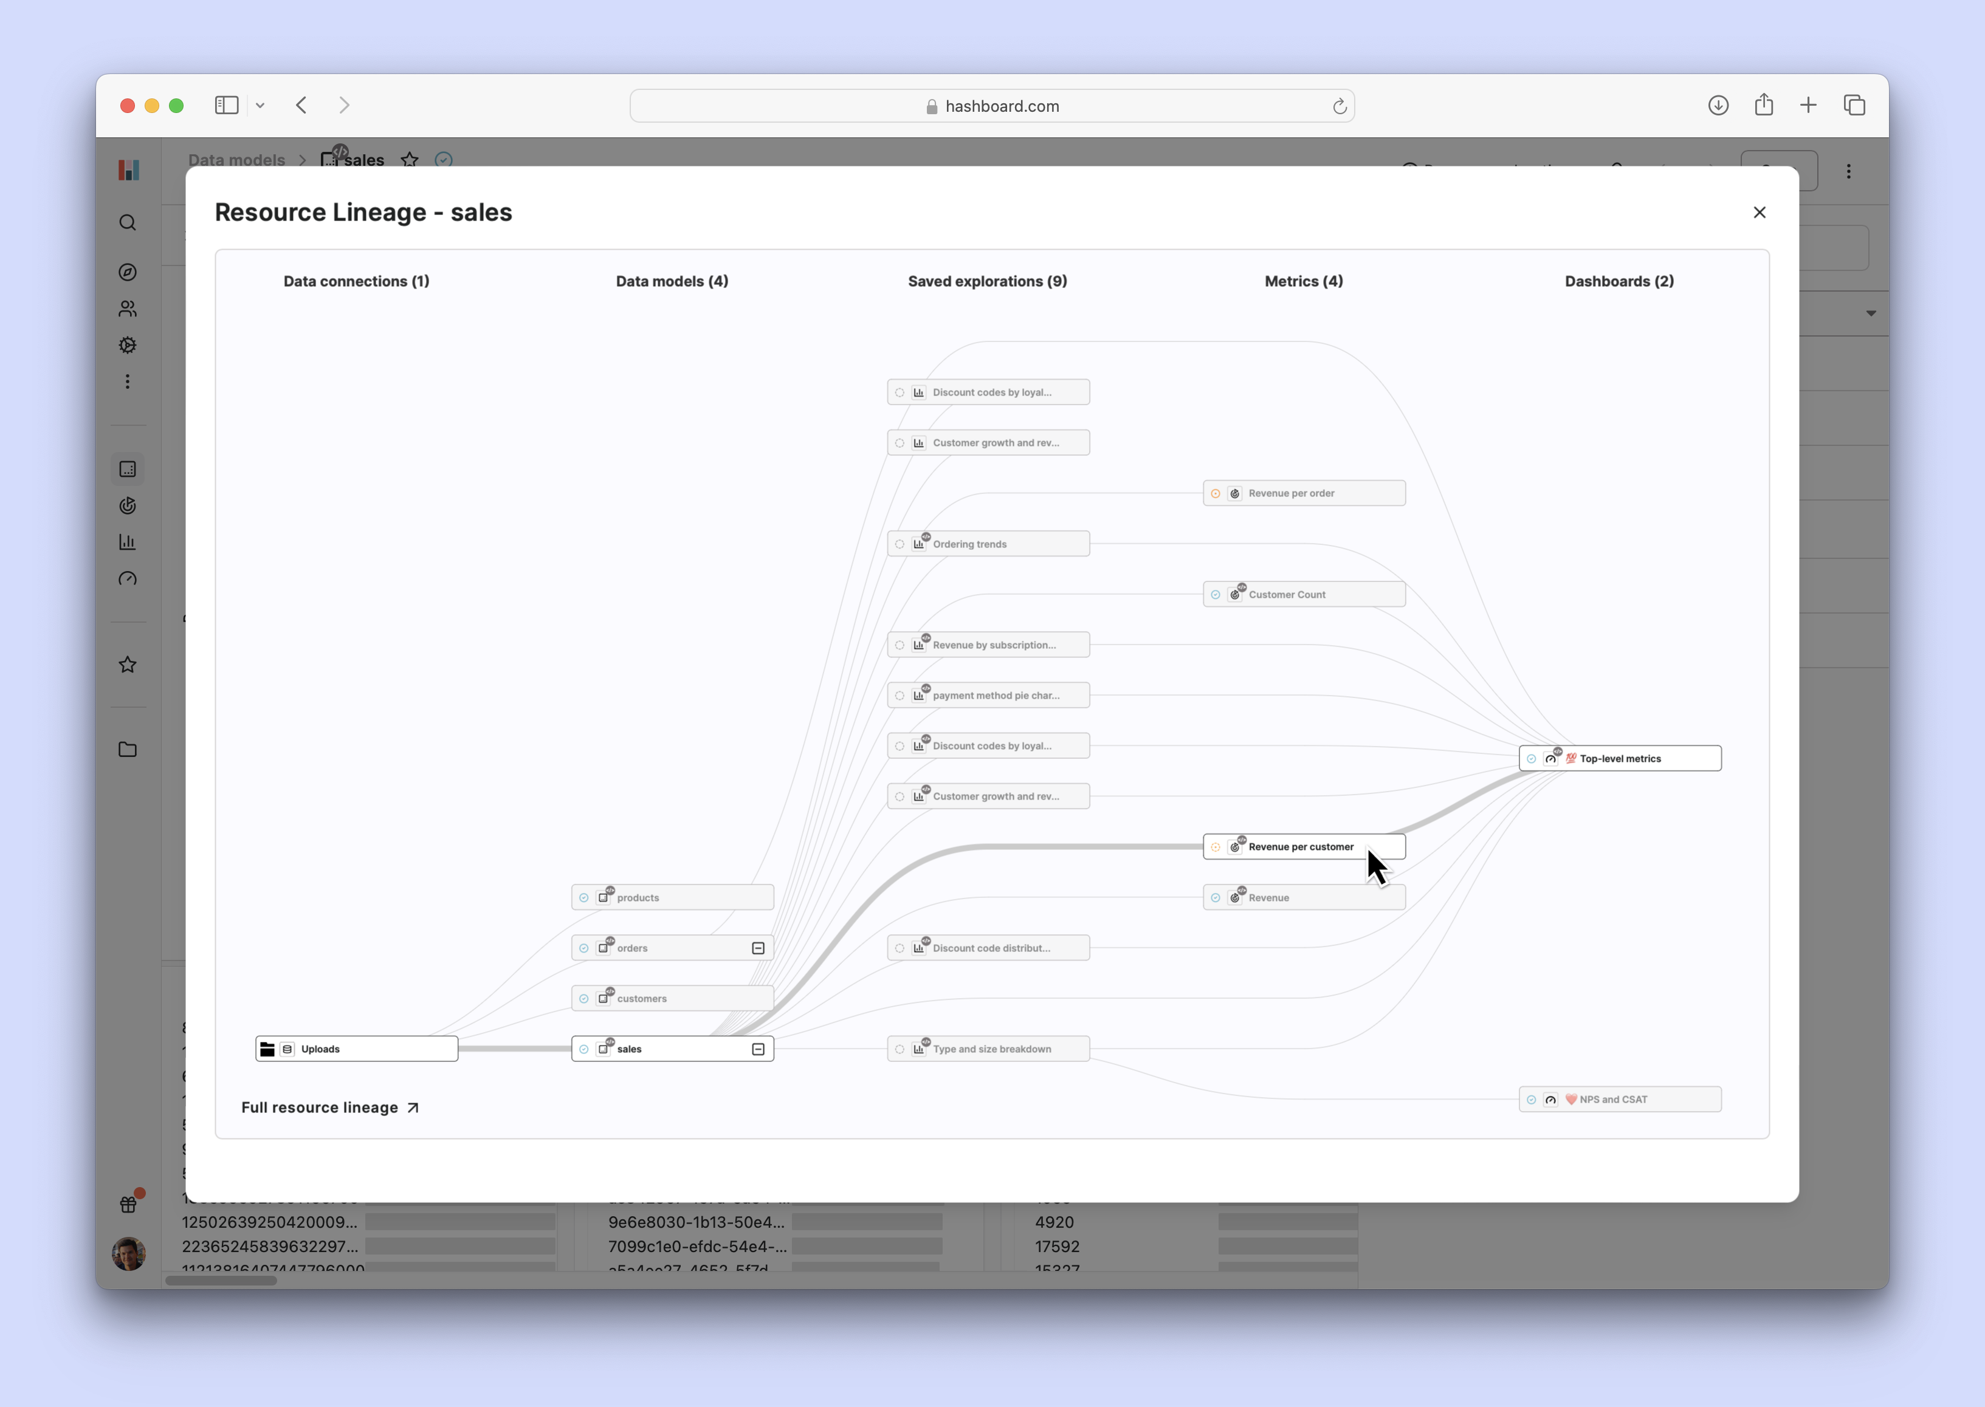1985x1407 pixels.
Task: Click chart icon on Type and size breakdown
Action: point(919,1049)
